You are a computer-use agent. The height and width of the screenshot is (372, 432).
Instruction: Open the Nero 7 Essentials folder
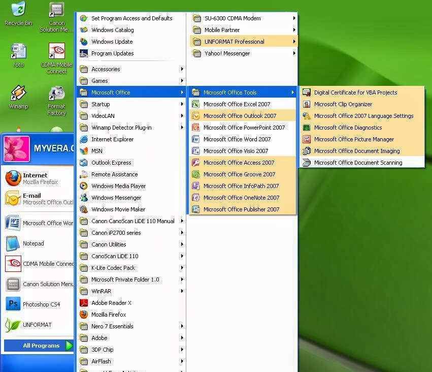click(x=131, y=326)
